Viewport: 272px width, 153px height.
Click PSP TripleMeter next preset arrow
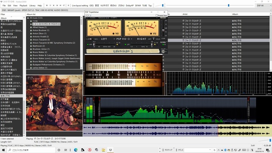point(88,15)
